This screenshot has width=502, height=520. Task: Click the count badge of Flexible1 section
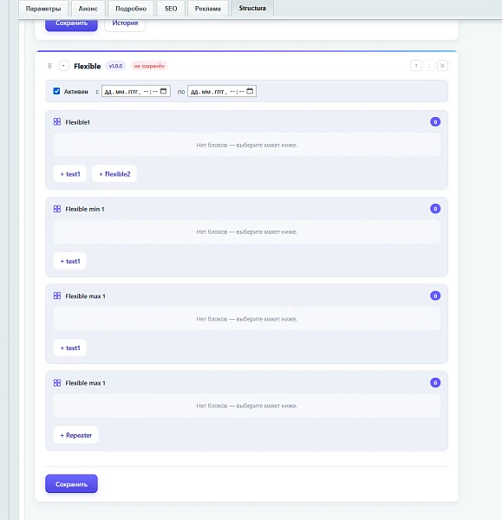[x=435, y=121]
